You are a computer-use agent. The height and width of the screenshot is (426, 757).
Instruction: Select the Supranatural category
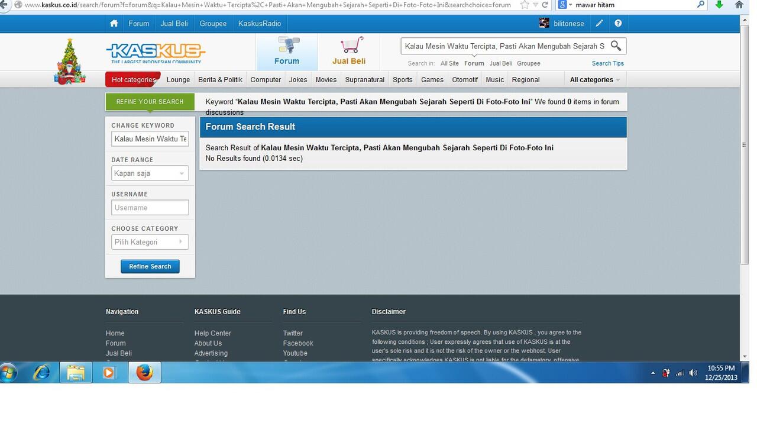pyautogui.click(x=365, y=80)
